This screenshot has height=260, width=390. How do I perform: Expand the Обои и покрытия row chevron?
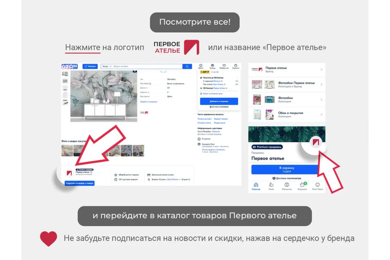pos(321,114)
